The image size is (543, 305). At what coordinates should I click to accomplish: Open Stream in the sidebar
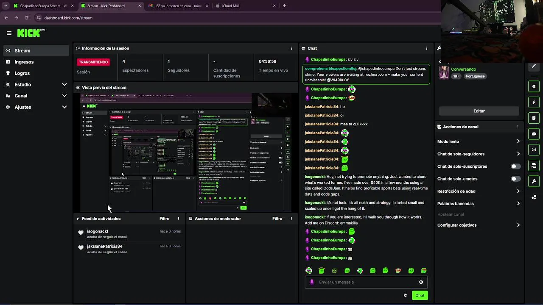(36, 50)
